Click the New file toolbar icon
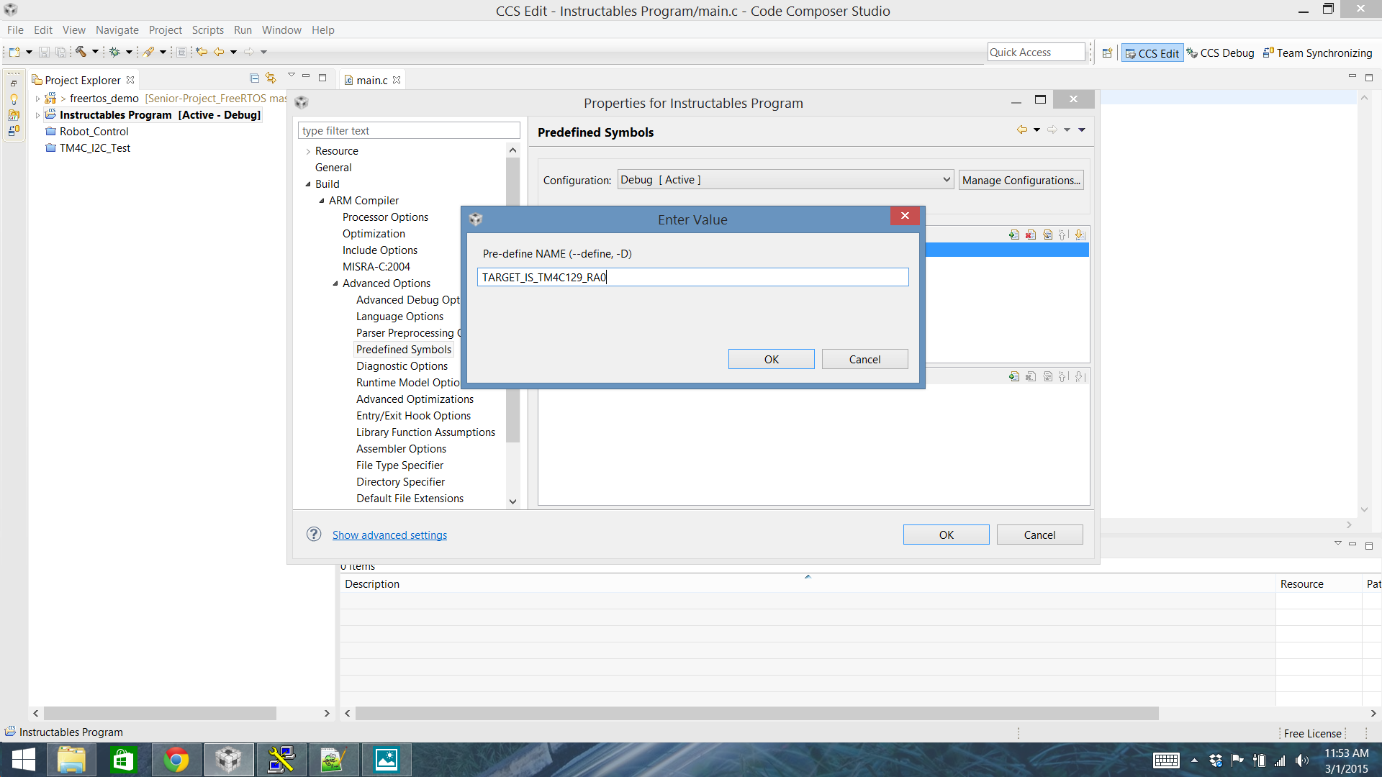The height and width of the screenshot is (777, 1382). (x=14, y=52)
